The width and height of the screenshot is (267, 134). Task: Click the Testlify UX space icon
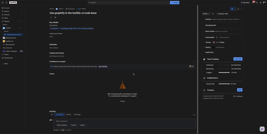coord(4,41)
